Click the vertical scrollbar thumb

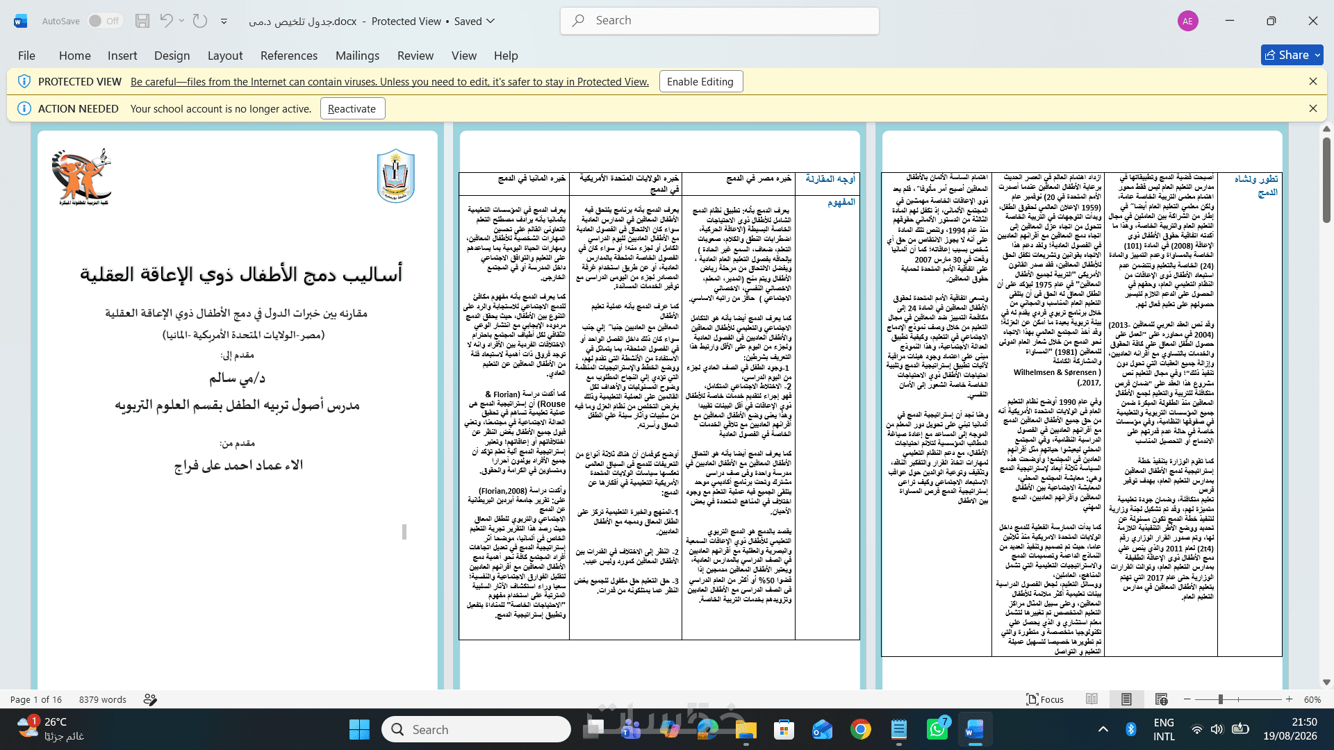pos(1326,180)
